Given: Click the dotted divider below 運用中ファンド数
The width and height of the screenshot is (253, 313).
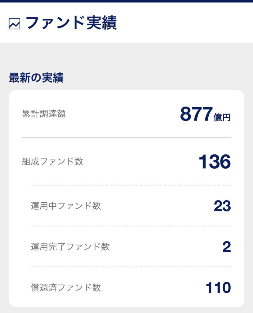Looking at the screenshot, I should click(131, 226).
